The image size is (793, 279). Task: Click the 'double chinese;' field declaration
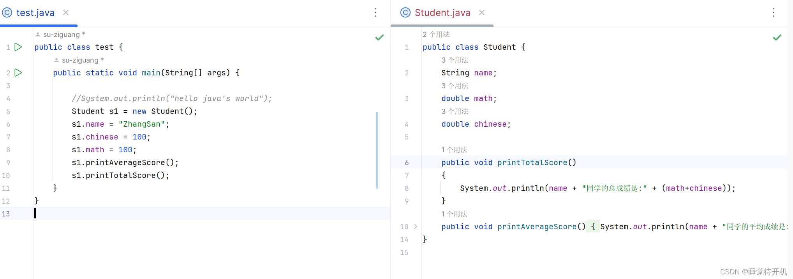click(476, 124)
